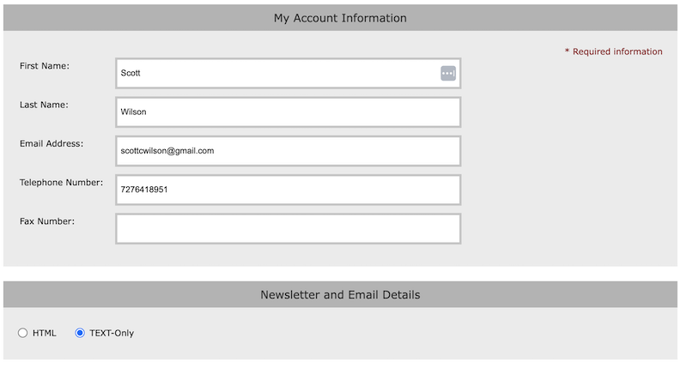Viewport: 687px width, 368px height.
Task: Click the "Last Name:" label
Action: [44, 105]
